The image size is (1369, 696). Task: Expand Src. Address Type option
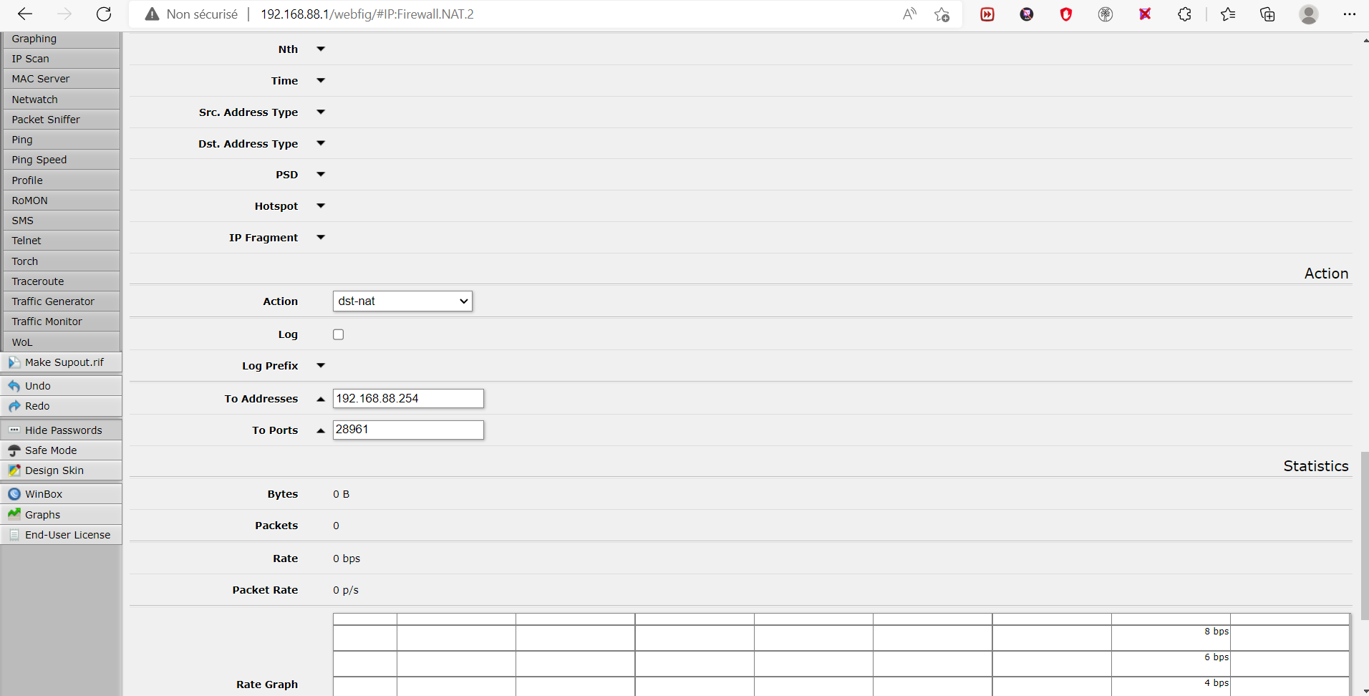pyautogui.click(x=321, y=112)
